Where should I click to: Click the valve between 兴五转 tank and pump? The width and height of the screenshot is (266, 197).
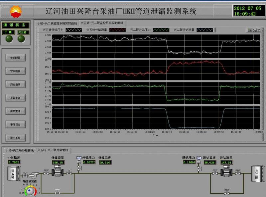coord(25,175)
